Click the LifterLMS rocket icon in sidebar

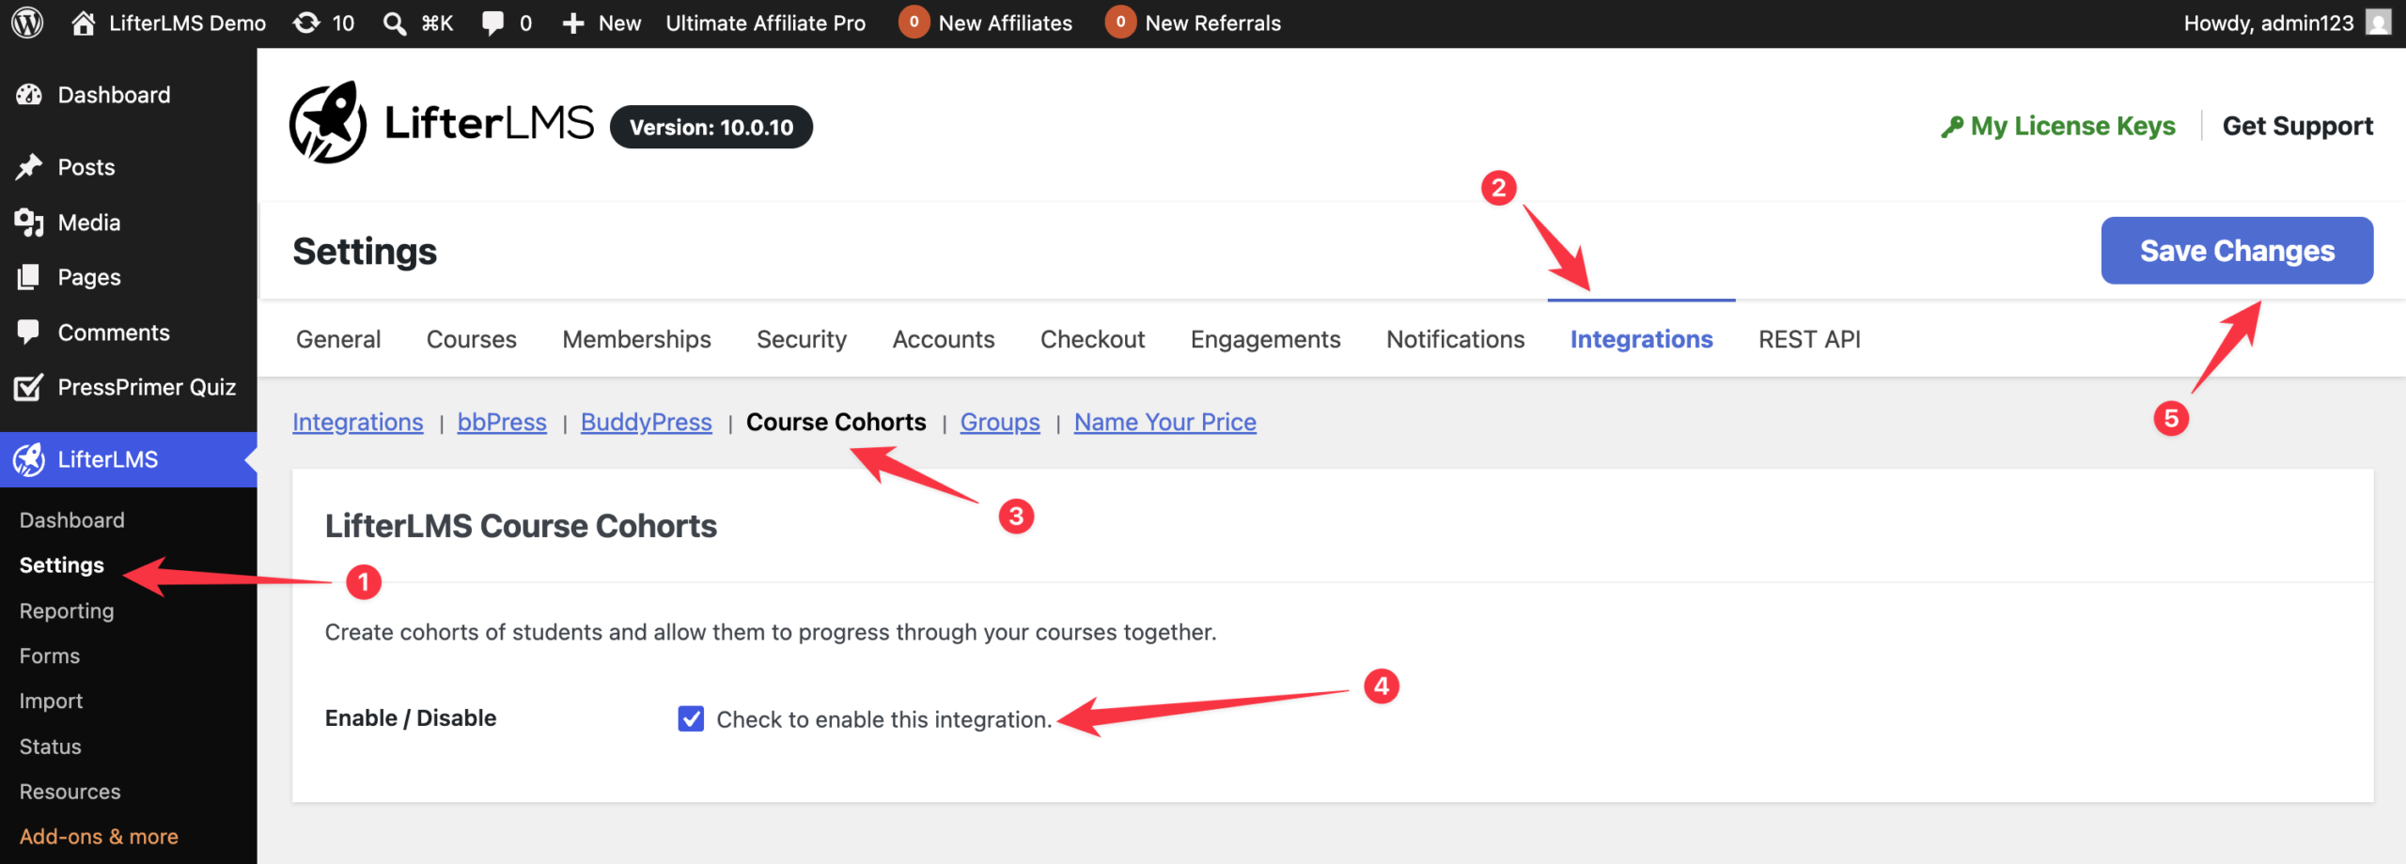29,459
